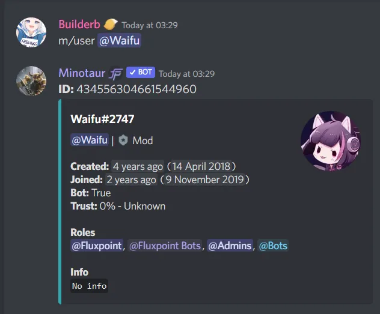Image resolution: width=380 pixels, height=314 pixels.
Task: Click the lemon badge next to Builderb
Action: 111,25
